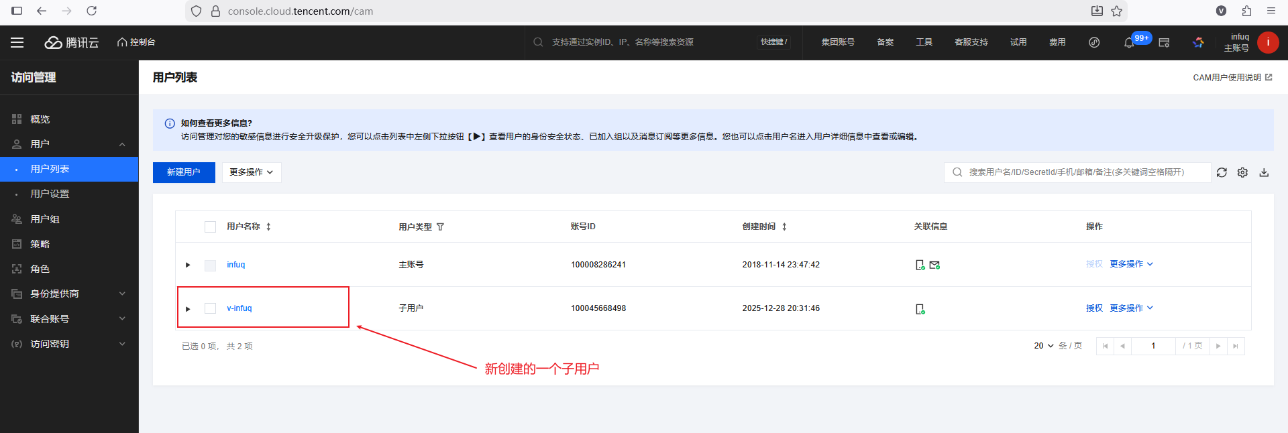Click email icon in infuq row
The image size is (1288, 433).
pos(934,265)
